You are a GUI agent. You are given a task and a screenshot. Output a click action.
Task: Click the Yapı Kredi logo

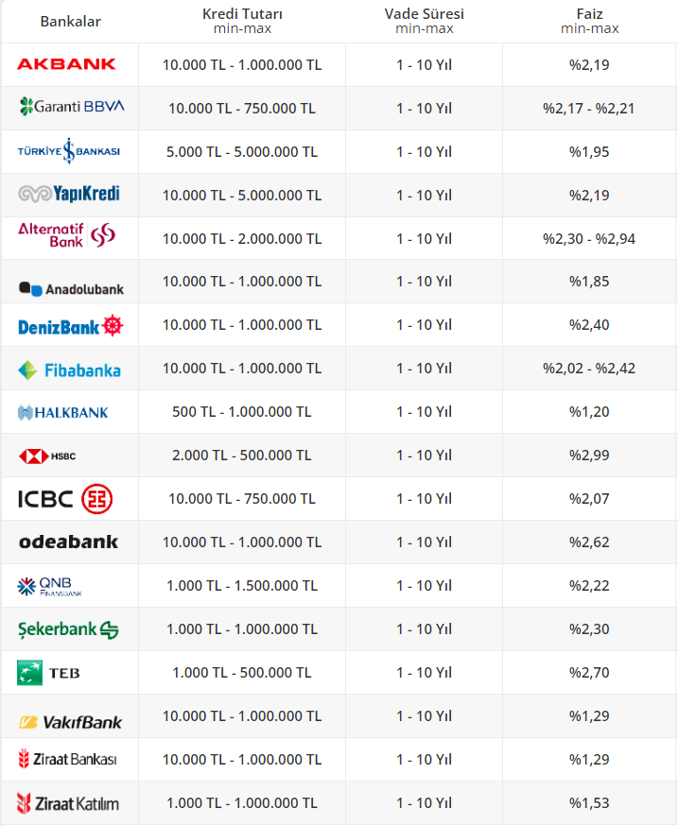click(x=68, y=195)
